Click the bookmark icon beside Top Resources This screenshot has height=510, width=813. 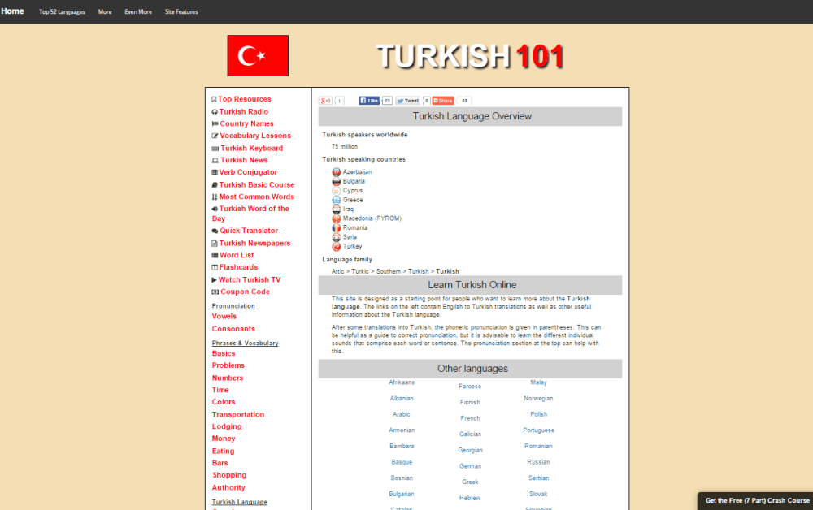[214, 99]
